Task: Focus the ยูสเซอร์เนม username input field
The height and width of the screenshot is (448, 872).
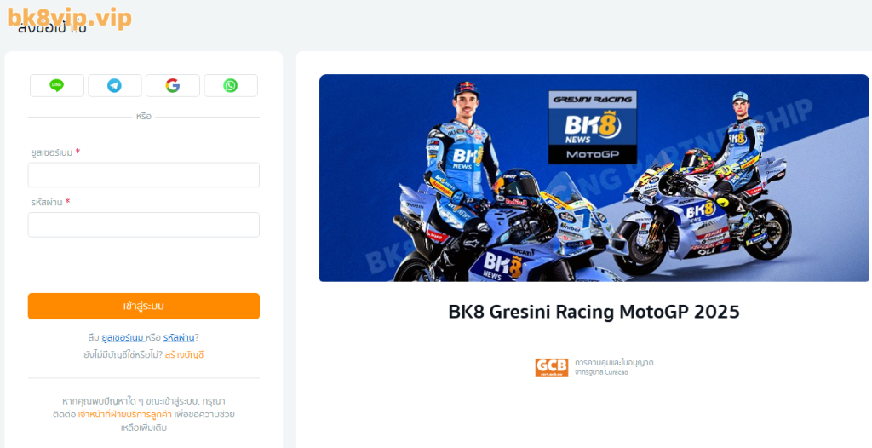Action: click(143, 175)
